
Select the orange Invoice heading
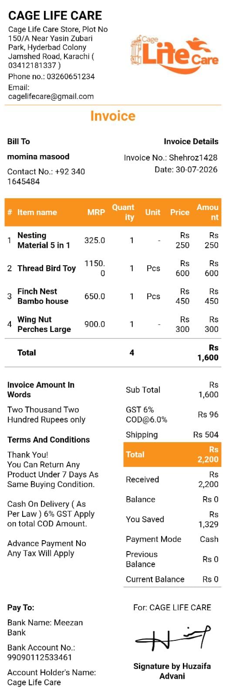113,116
